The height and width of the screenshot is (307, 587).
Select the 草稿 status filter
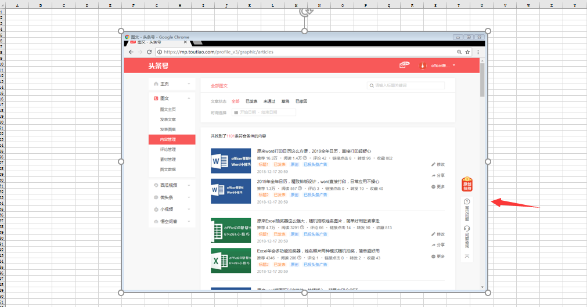coord(285,101)
